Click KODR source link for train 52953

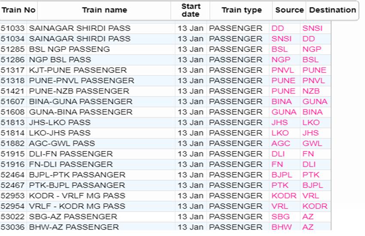point(284,196)
